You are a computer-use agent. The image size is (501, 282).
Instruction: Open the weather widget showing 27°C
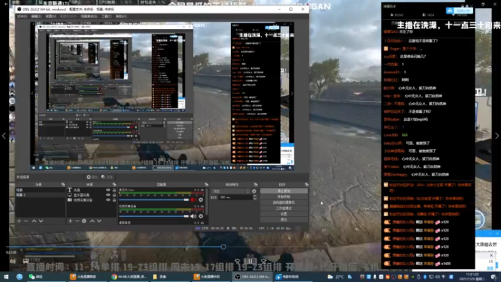pyautogui.click(x=336, y=276)
